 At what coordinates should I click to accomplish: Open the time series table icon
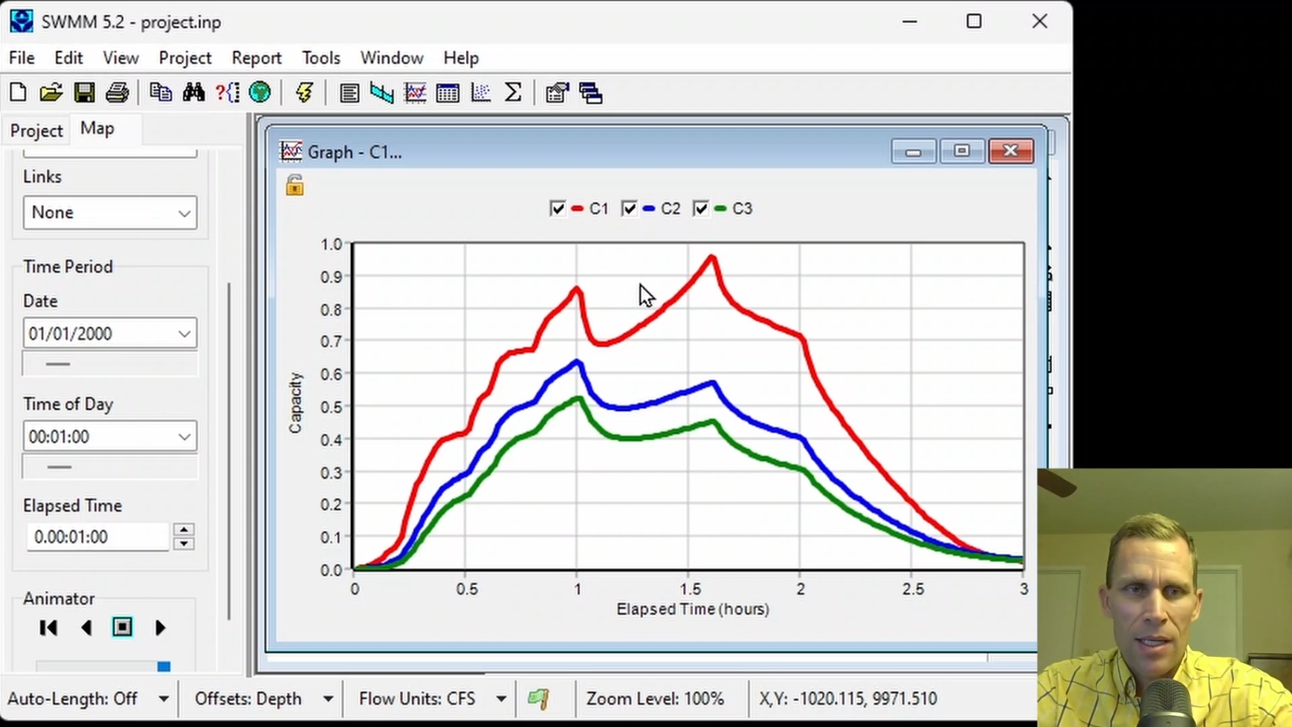(x=448, y=93)
